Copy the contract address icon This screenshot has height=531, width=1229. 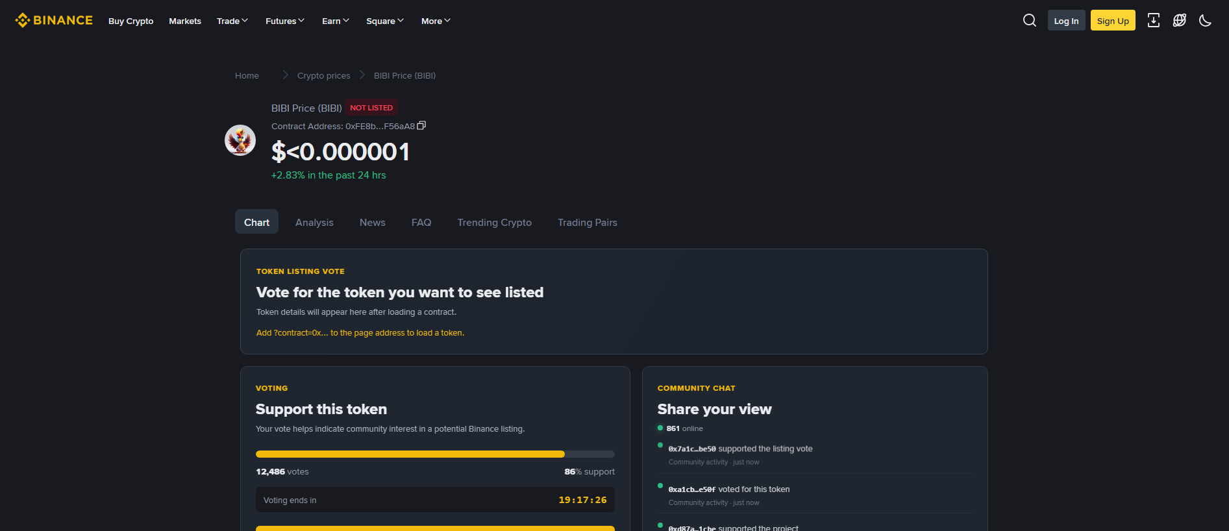421,126
